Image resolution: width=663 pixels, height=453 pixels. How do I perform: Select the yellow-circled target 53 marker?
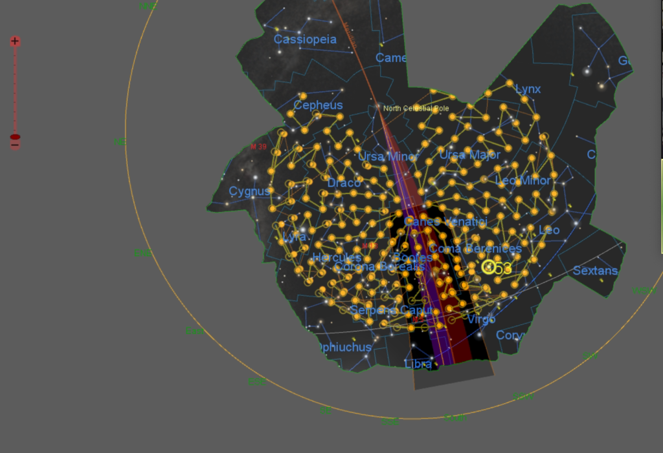pos(489,267)
